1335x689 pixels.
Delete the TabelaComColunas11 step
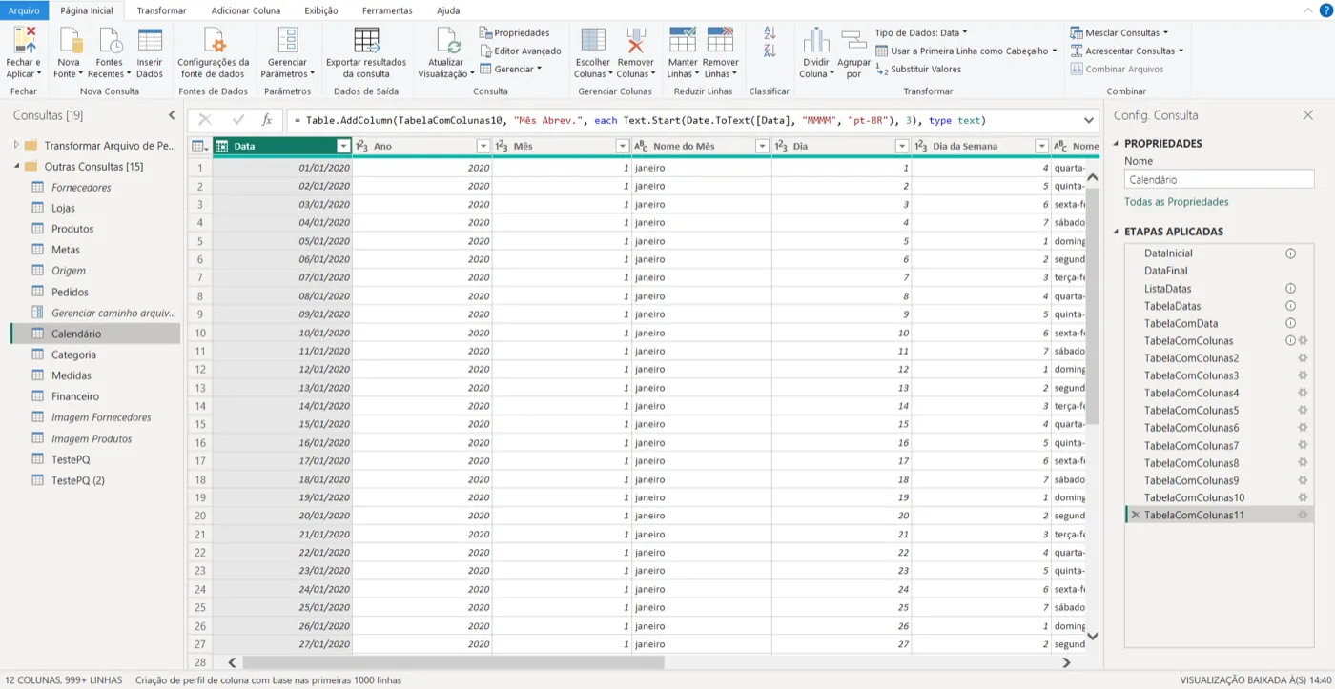pyautogui.click(x=1135, y=515)
